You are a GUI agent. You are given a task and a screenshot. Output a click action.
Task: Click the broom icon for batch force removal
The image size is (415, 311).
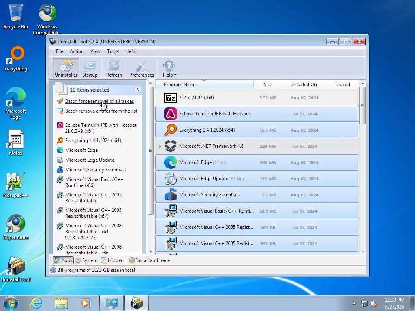60,101
